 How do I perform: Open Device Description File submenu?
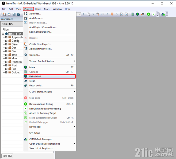49,144
